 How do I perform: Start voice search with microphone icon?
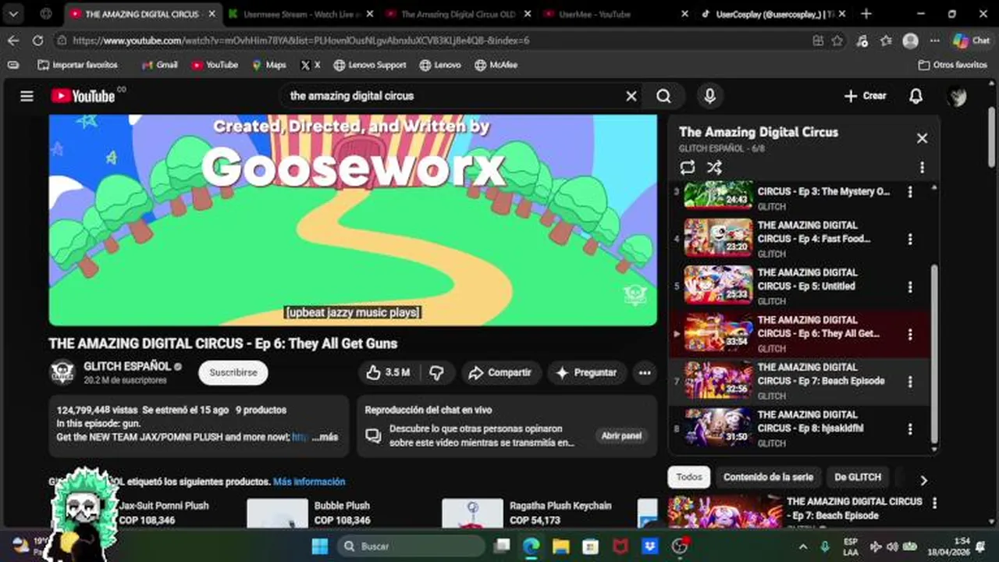pos(709,96)
